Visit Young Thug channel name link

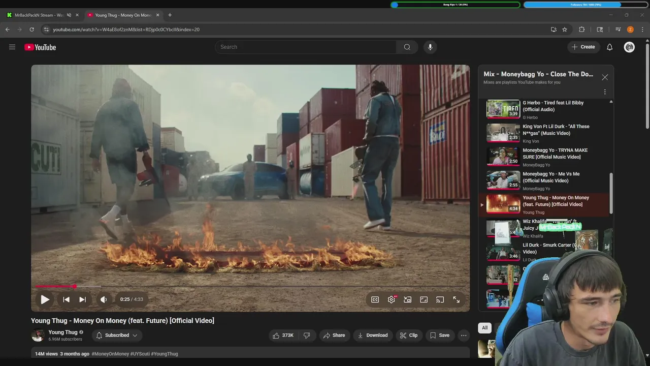coord(63,332)
